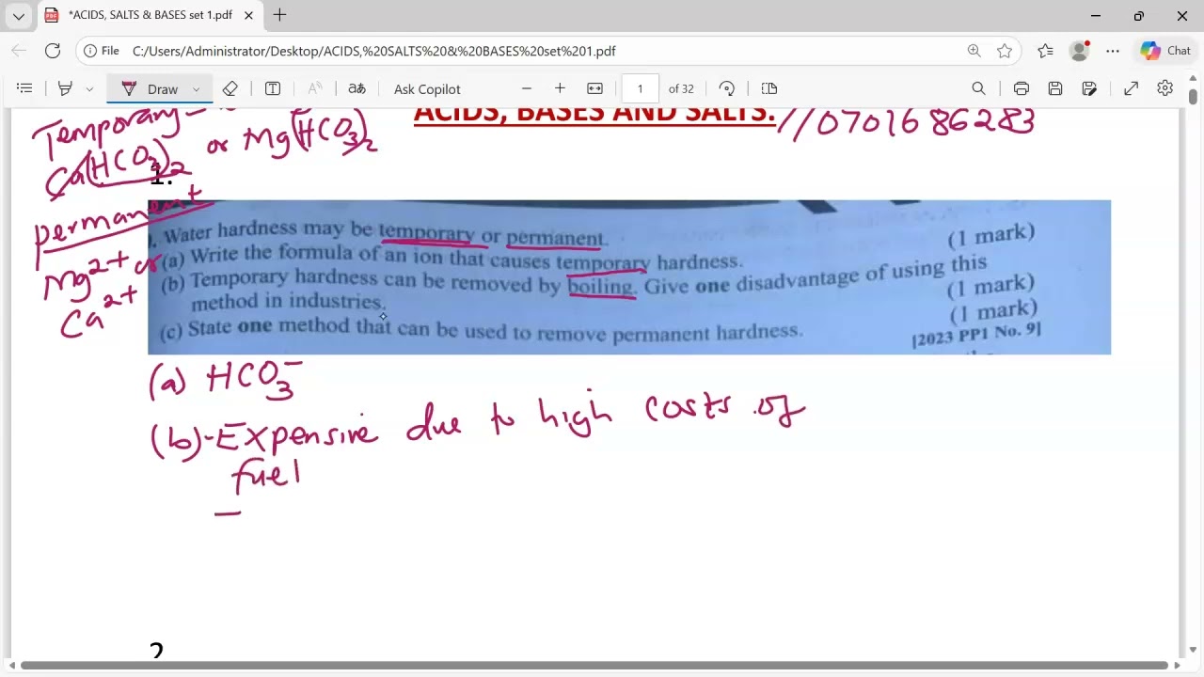Click the underlined word "boiling"
Image resolution: width=1204 pixels, height=677 pixels.
tap(601, 284)
